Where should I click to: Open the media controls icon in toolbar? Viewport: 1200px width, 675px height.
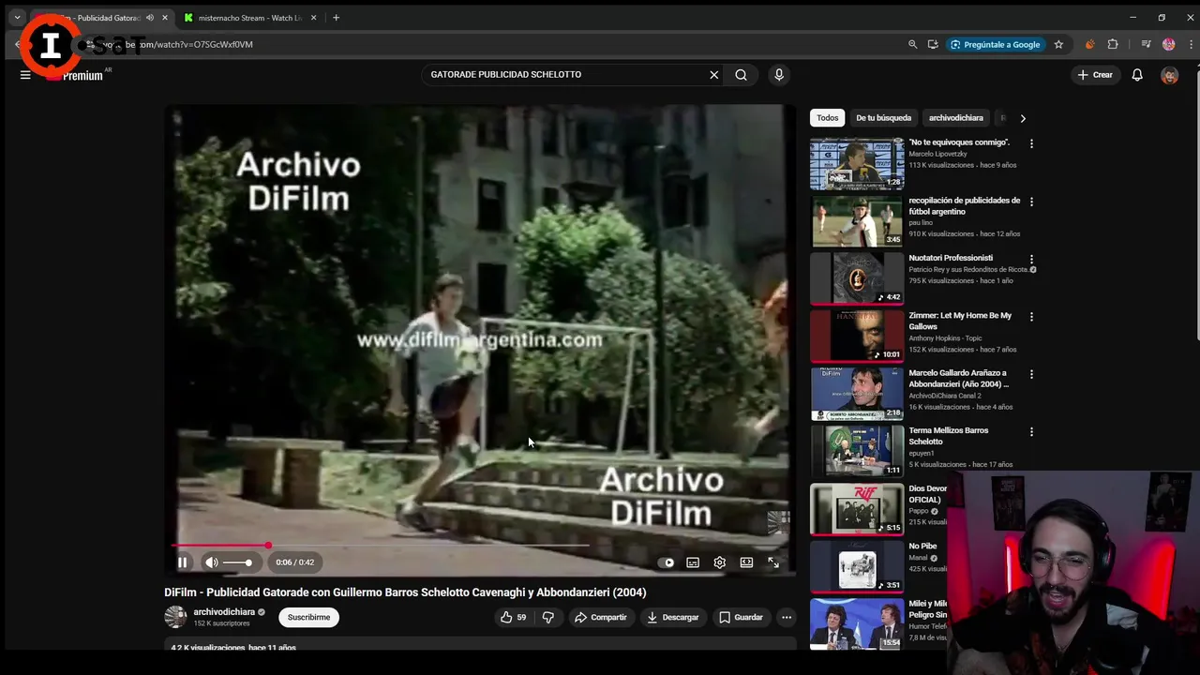1146,44
